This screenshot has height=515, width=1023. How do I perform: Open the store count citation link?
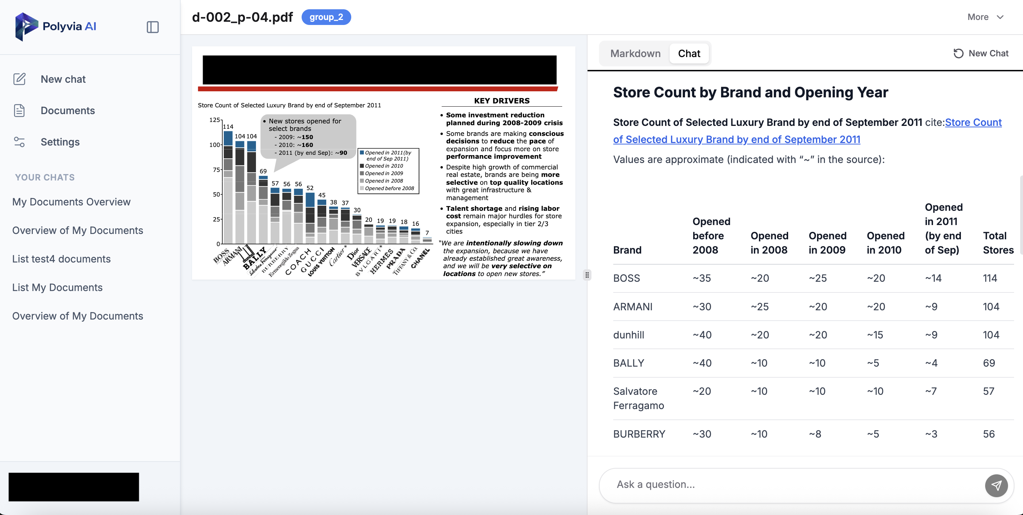coord(736,139)
